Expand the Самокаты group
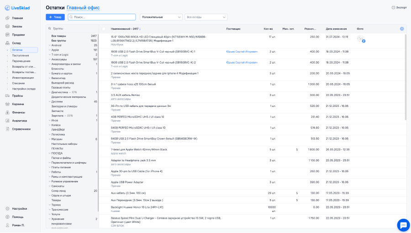 (49, 186)
